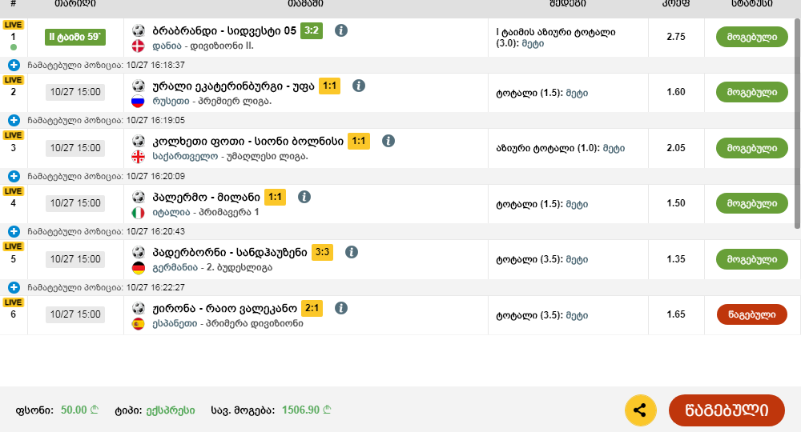The width and height of the screenshot is (801, 432).
Task: Expand added position timestamped 10/27 16:22:27
Action: 14,287
